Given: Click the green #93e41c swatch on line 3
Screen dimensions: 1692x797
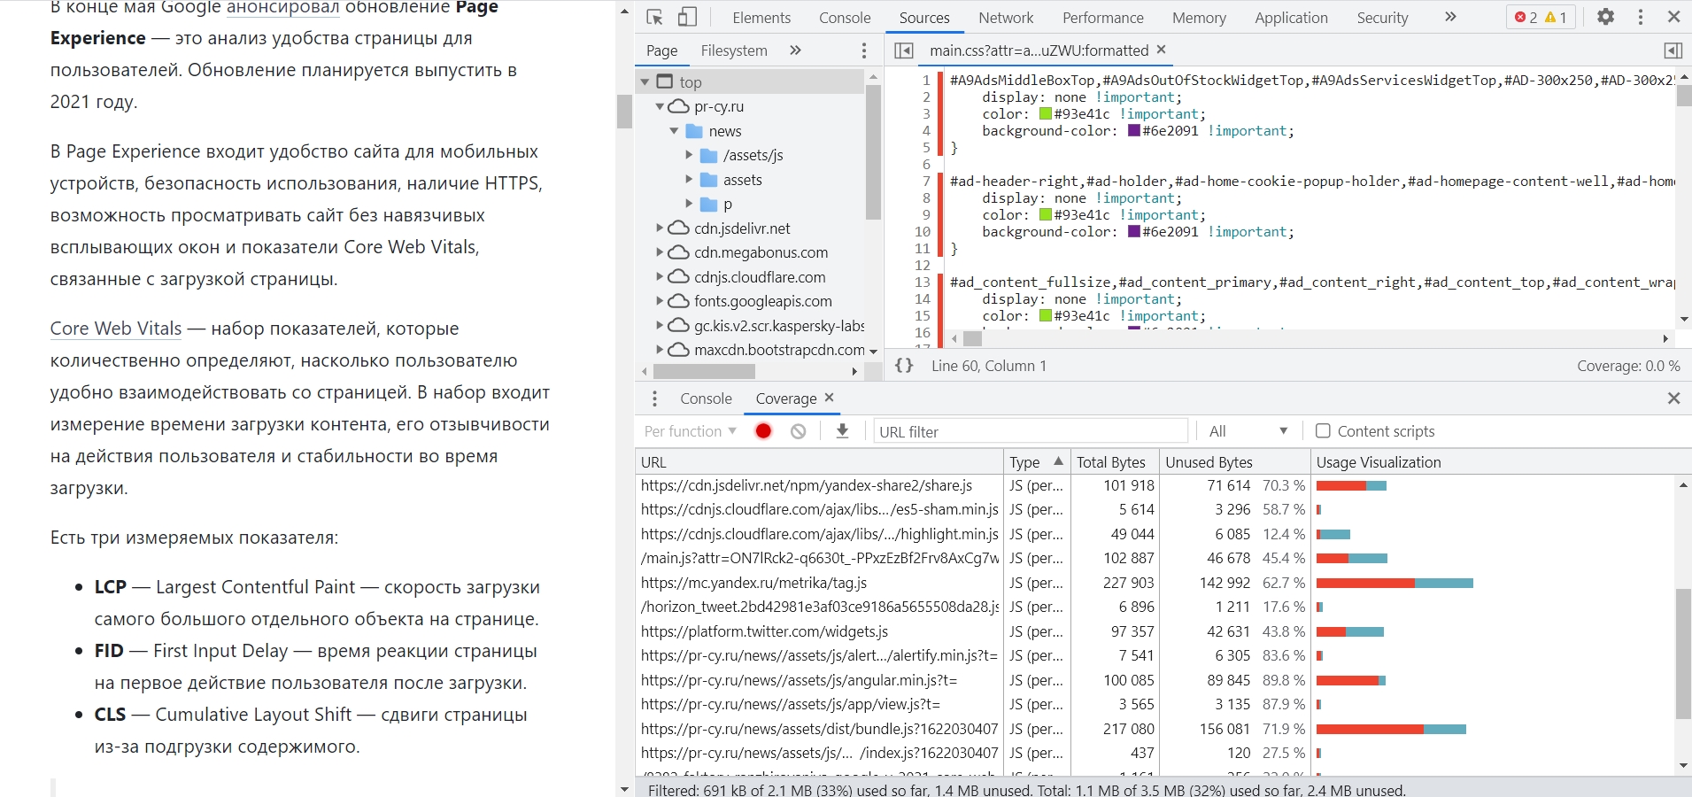Looking at the screenshot, I should pos(1045,113).
